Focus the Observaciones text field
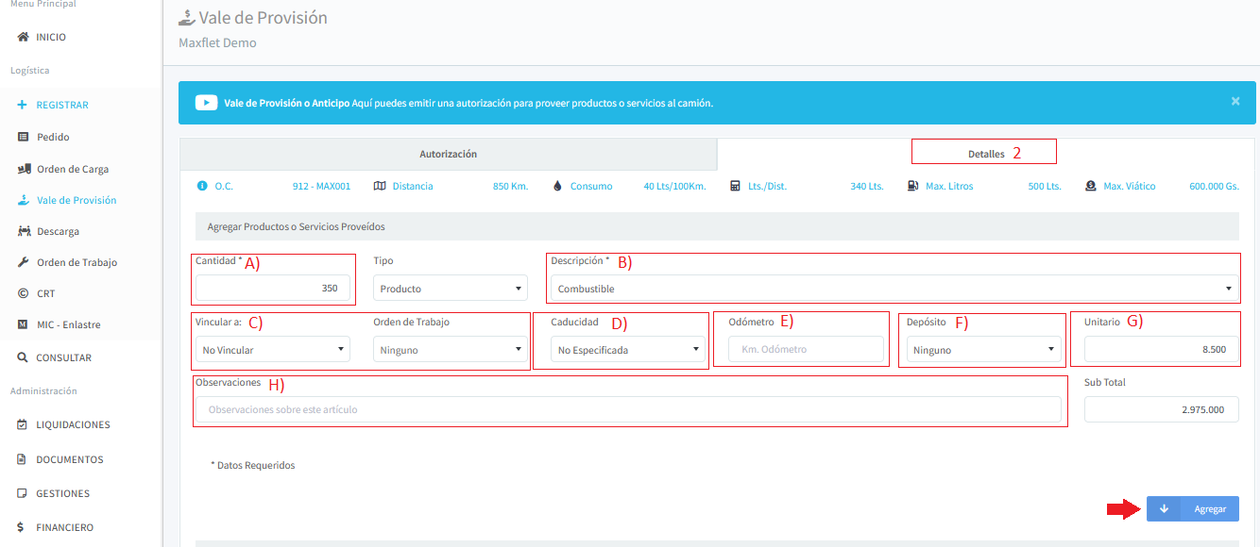This screenshot has height=547, width=1260. click(x=627, y=409)
